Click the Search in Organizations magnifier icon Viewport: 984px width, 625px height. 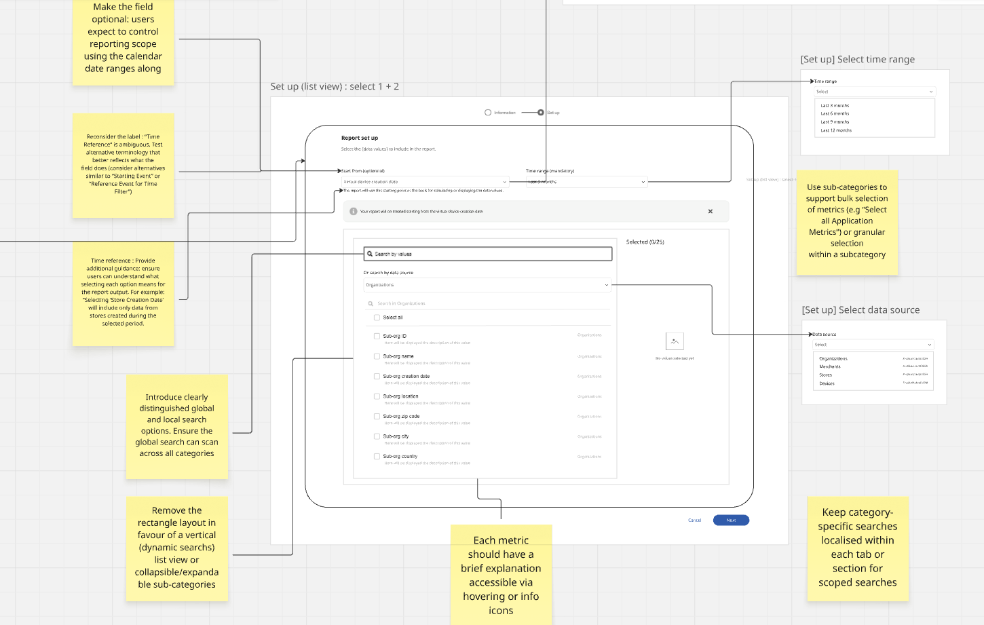371,304
